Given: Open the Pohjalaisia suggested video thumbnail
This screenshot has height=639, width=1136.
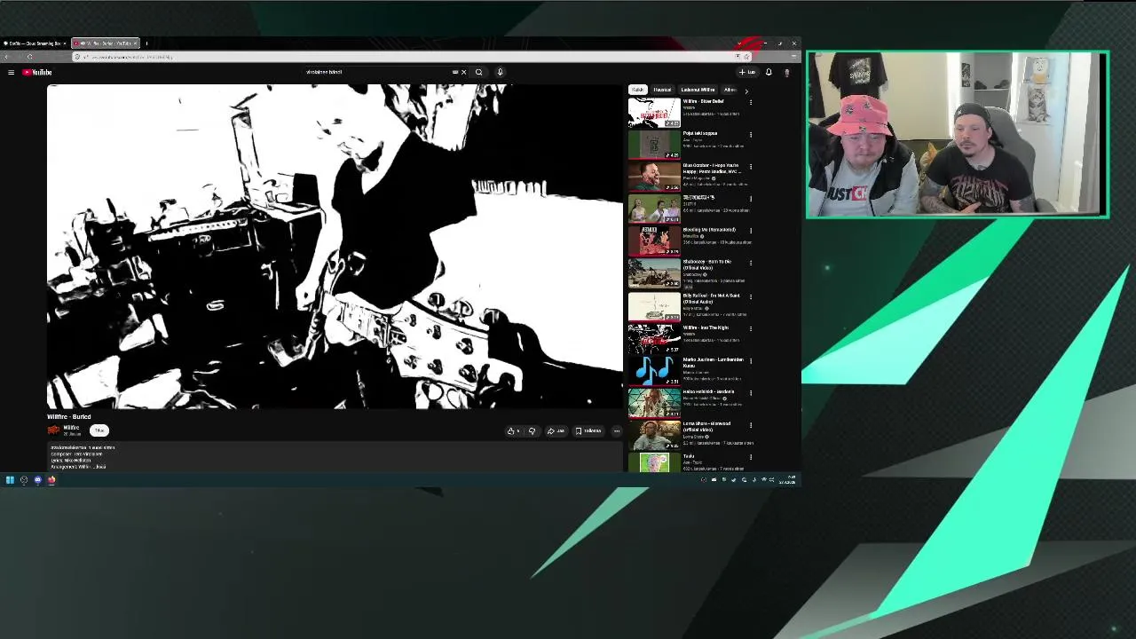Looking at the screenshot, I should pyautogui.click(x=654, y=145).
